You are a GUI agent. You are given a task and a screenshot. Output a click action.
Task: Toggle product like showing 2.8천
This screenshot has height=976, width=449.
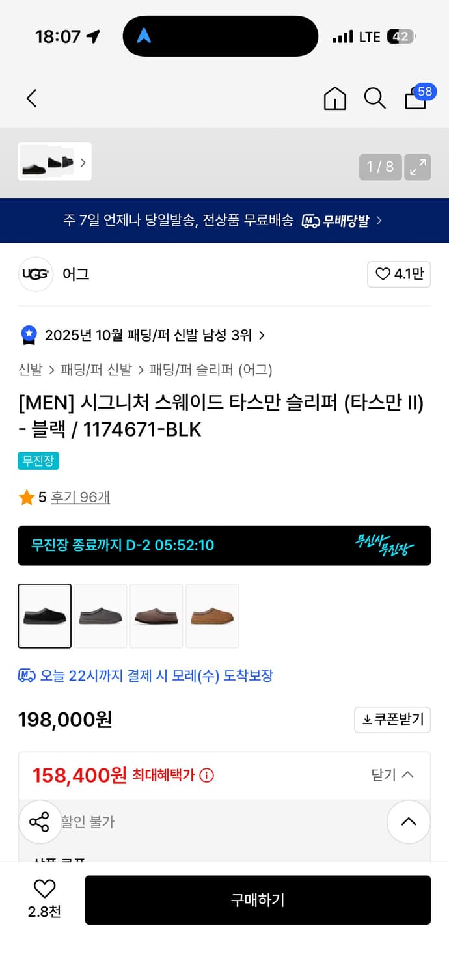coord(43,894)
